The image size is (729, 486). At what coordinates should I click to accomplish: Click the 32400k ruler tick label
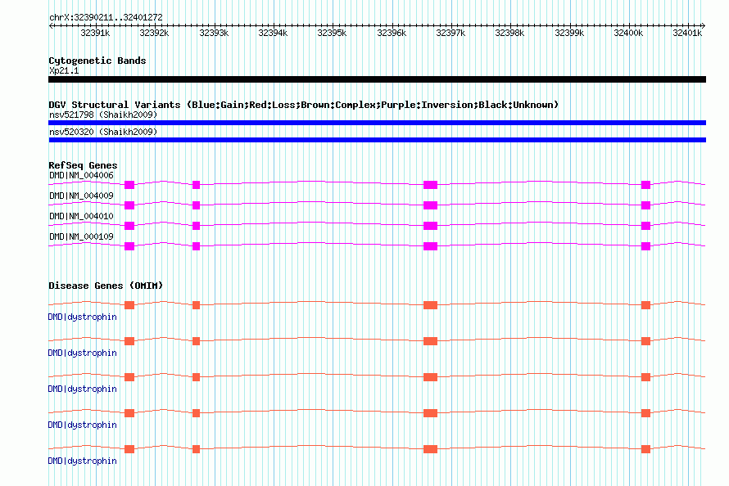628,33
